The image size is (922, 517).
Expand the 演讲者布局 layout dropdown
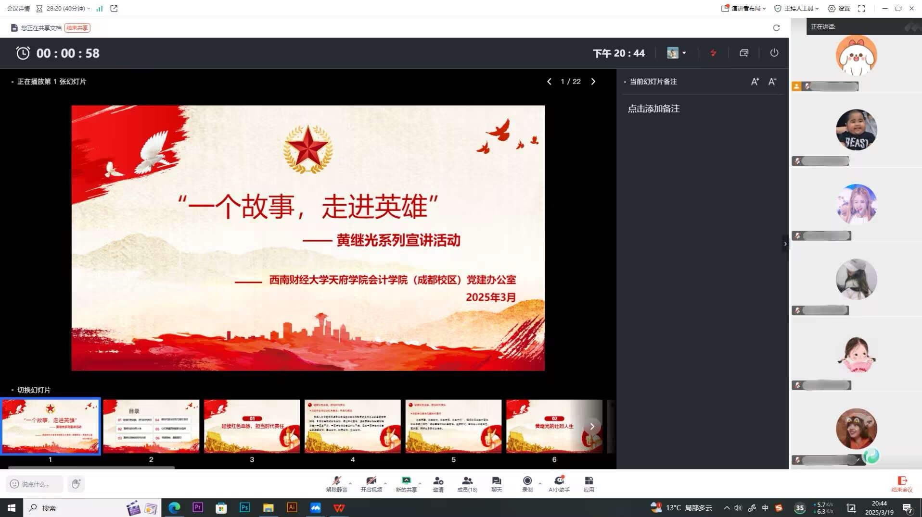(x=743, y=9)
